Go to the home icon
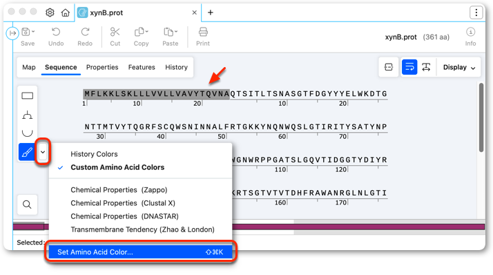Viewport: 493px width, 275px height. point(66,12)
